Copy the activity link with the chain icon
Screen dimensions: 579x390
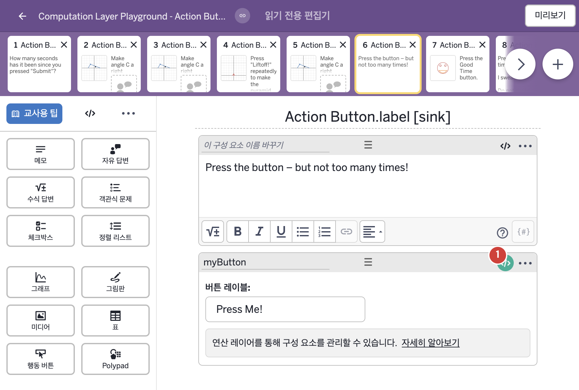242,16
